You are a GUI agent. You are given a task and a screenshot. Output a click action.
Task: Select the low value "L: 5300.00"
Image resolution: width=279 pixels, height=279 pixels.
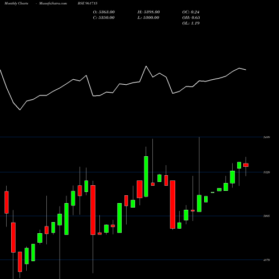(x=148, y=18)
